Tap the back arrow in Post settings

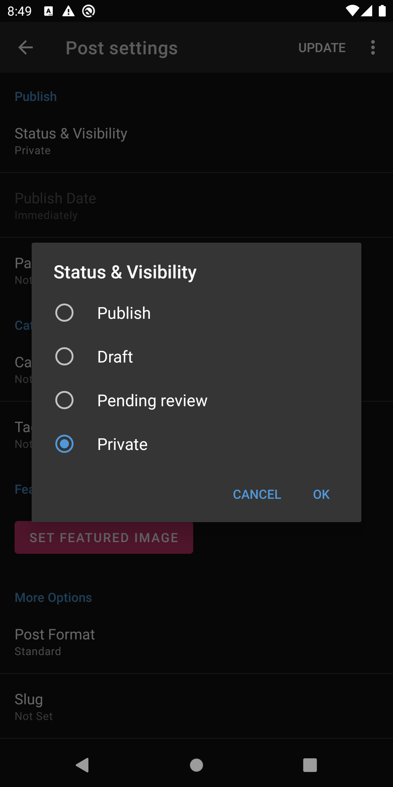tap(25, 47)
